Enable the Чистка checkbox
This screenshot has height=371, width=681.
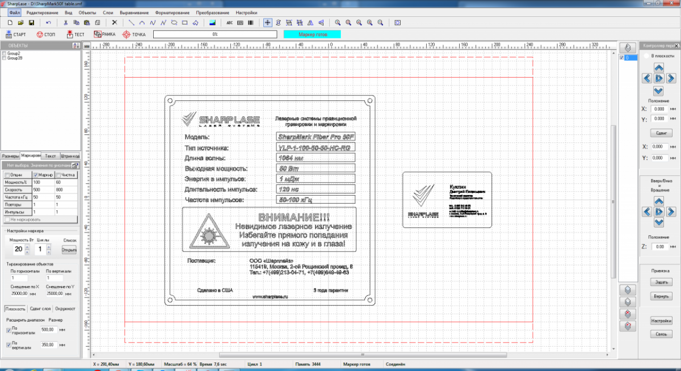click(57, 175)
